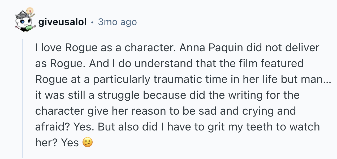This screenshot has height=159, width=337.
Task: Click the confused face emoji
Action: 88,143
